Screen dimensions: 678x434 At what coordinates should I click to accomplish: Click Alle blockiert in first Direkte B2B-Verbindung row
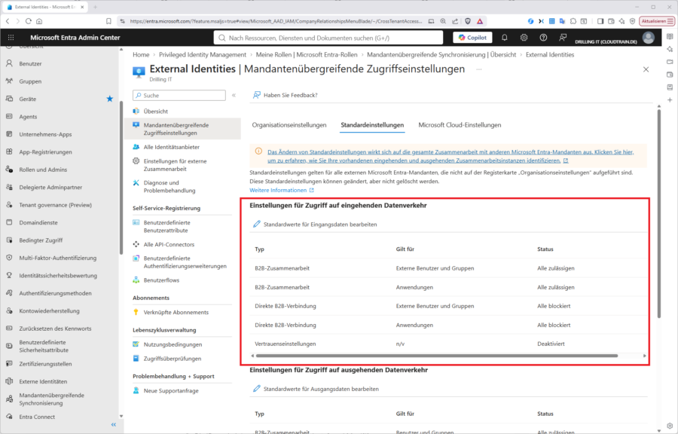(x=554, y=306)
